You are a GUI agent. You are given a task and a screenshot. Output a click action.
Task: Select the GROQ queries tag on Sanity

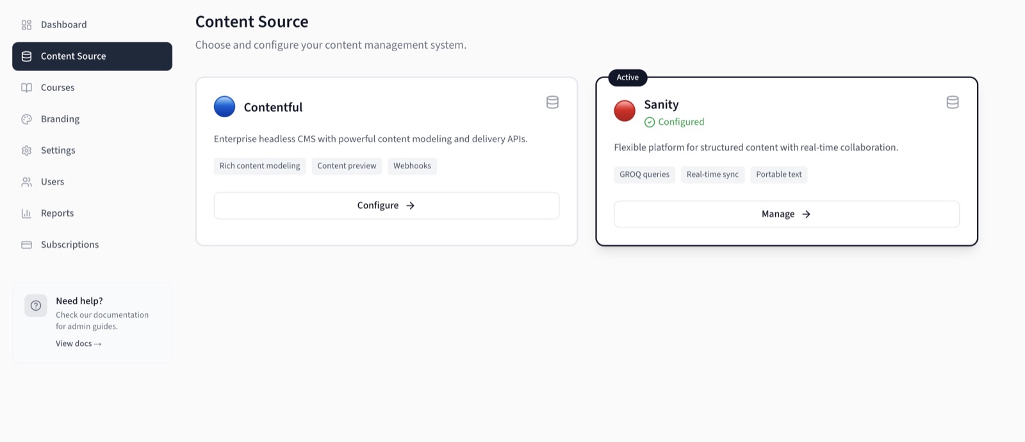click(644, 174)
